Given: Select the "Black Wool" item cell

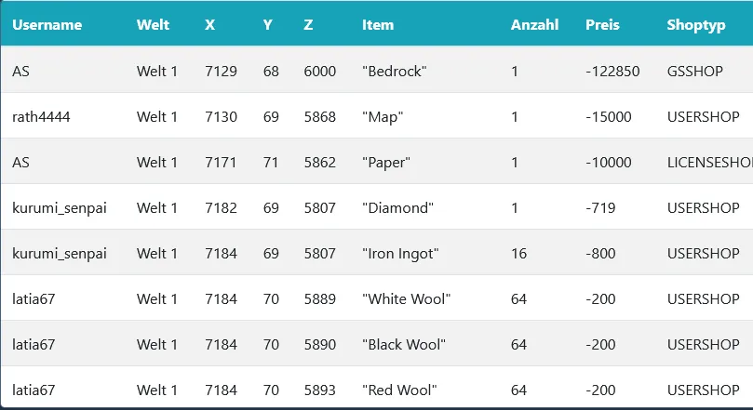Looking at the screenshot, I should pos(404,344).
